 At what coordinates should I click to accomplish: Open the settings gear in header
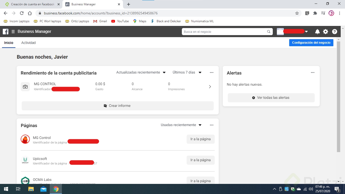(326, 32)
